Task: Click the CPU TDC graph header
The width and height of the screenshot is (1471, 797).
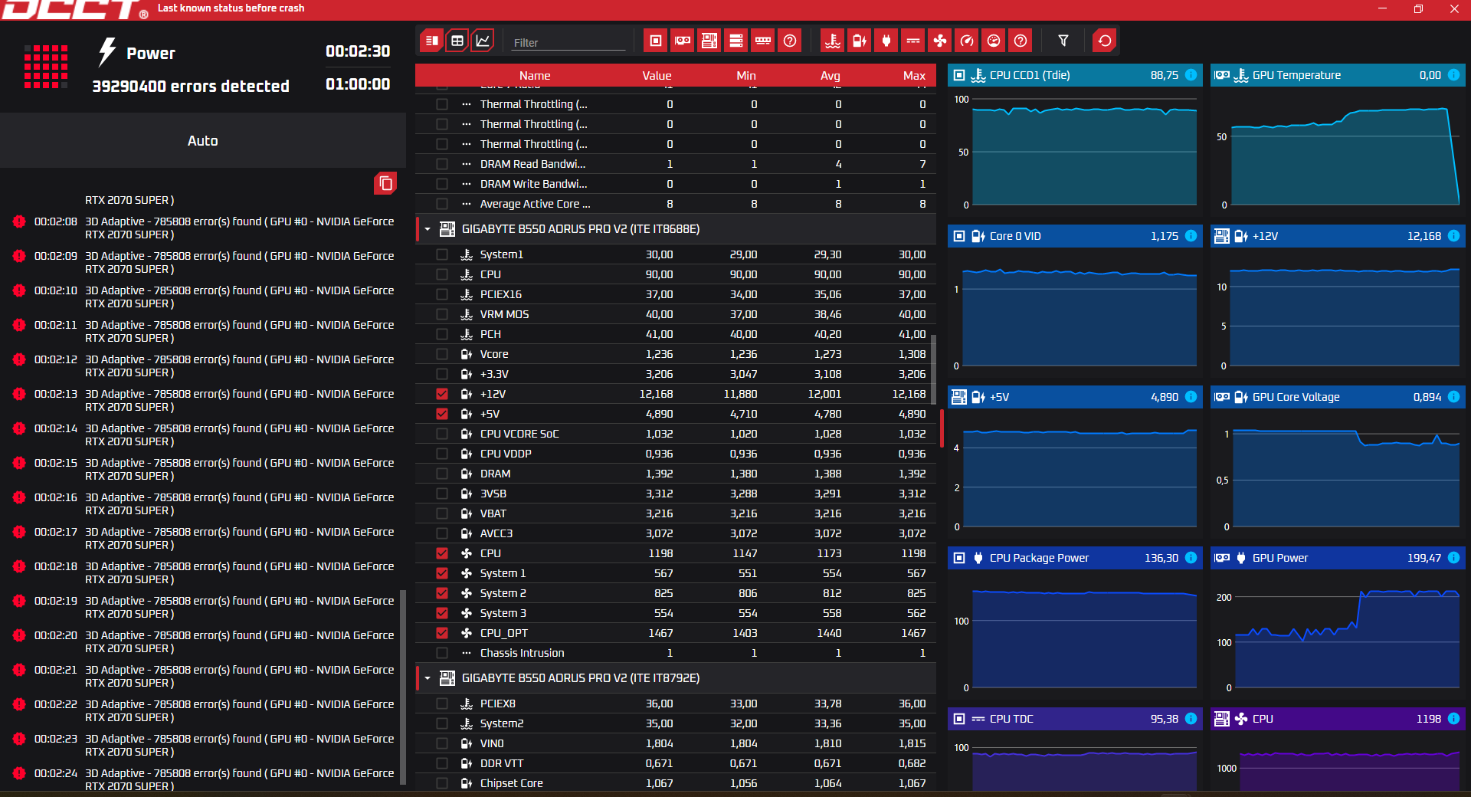Action: (x=1076, y=719)
